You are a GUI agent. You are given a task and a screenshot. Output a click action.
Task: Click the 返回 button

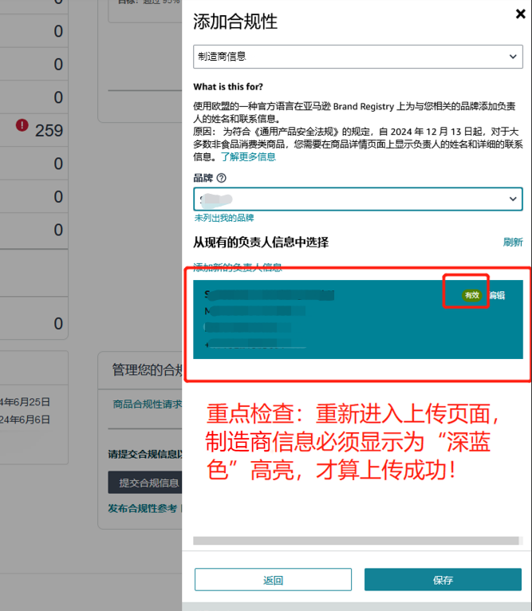click(x=273, y=579)
